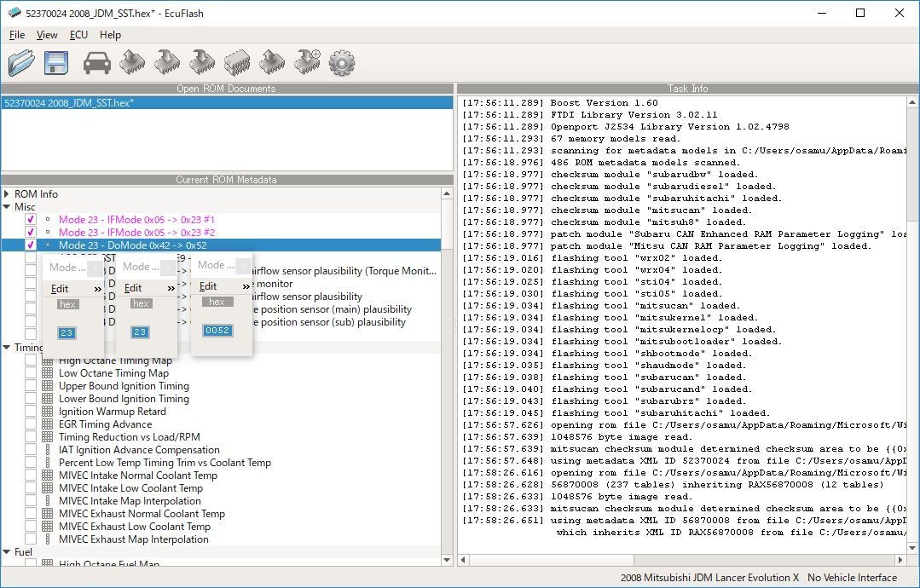Uncheck Mode 23 - IFMode 0x05 -> 0x23 #1
The height and width of the screenshot is (588, 920).
(x=31, y=220)
